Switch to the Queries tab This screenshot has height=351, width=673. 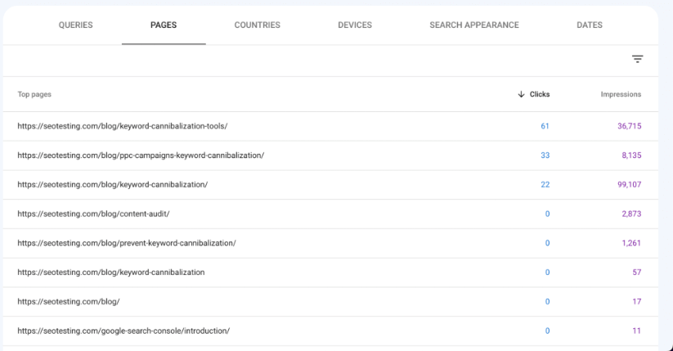tap(75, 25)
